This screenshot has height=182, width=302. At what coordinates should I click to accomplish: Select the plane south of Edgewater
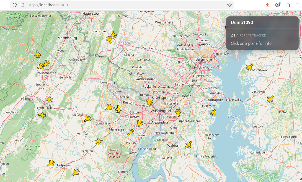(213, 112)
